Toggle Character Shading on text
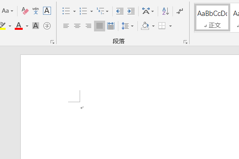 36,26
